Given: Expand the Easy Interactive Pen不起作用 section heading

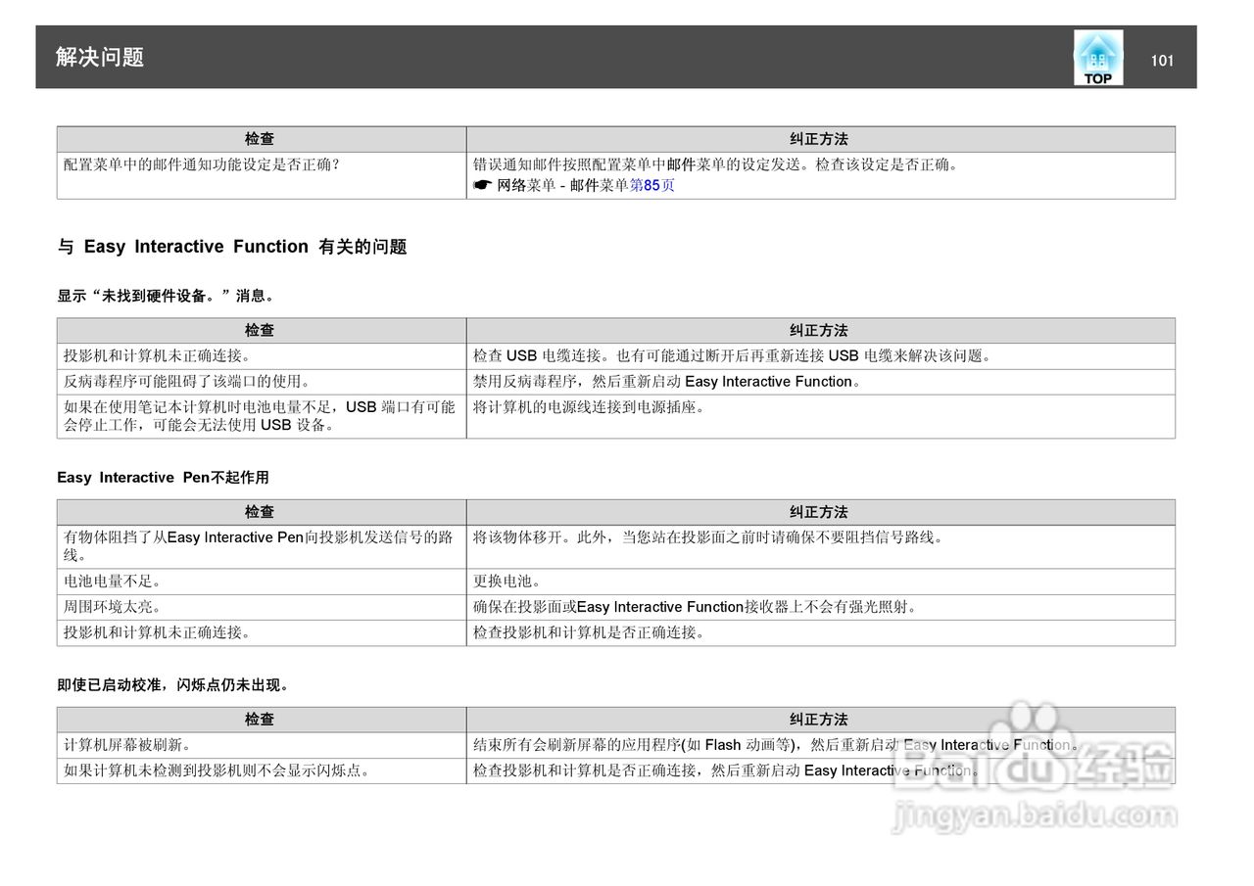Looking at the screenshot, I should [163, 478].
